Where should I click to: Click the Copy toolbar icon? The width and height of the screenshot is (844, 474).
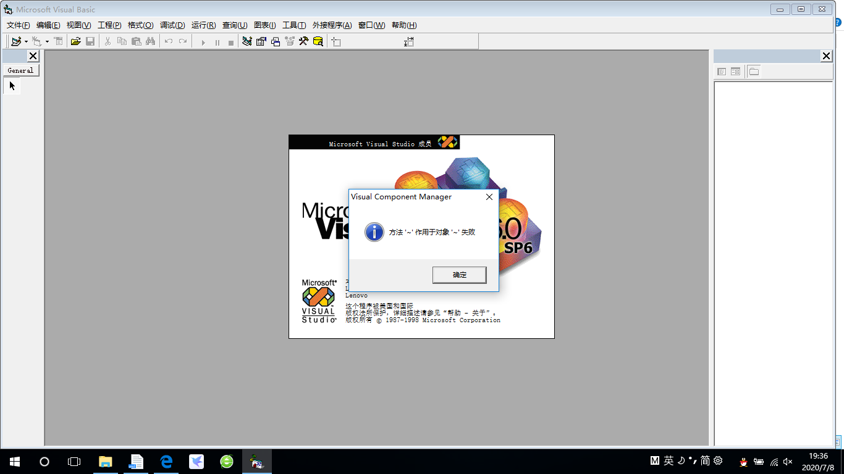122,41
